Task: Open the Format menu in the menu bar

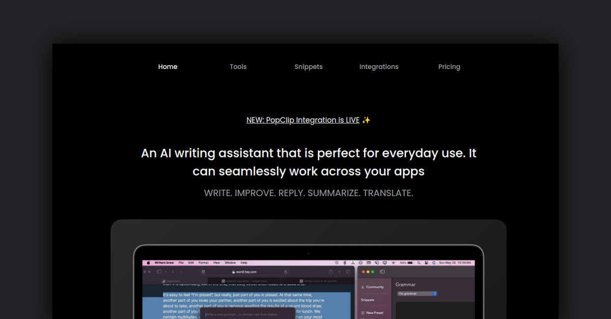Action: click(203, 263)
